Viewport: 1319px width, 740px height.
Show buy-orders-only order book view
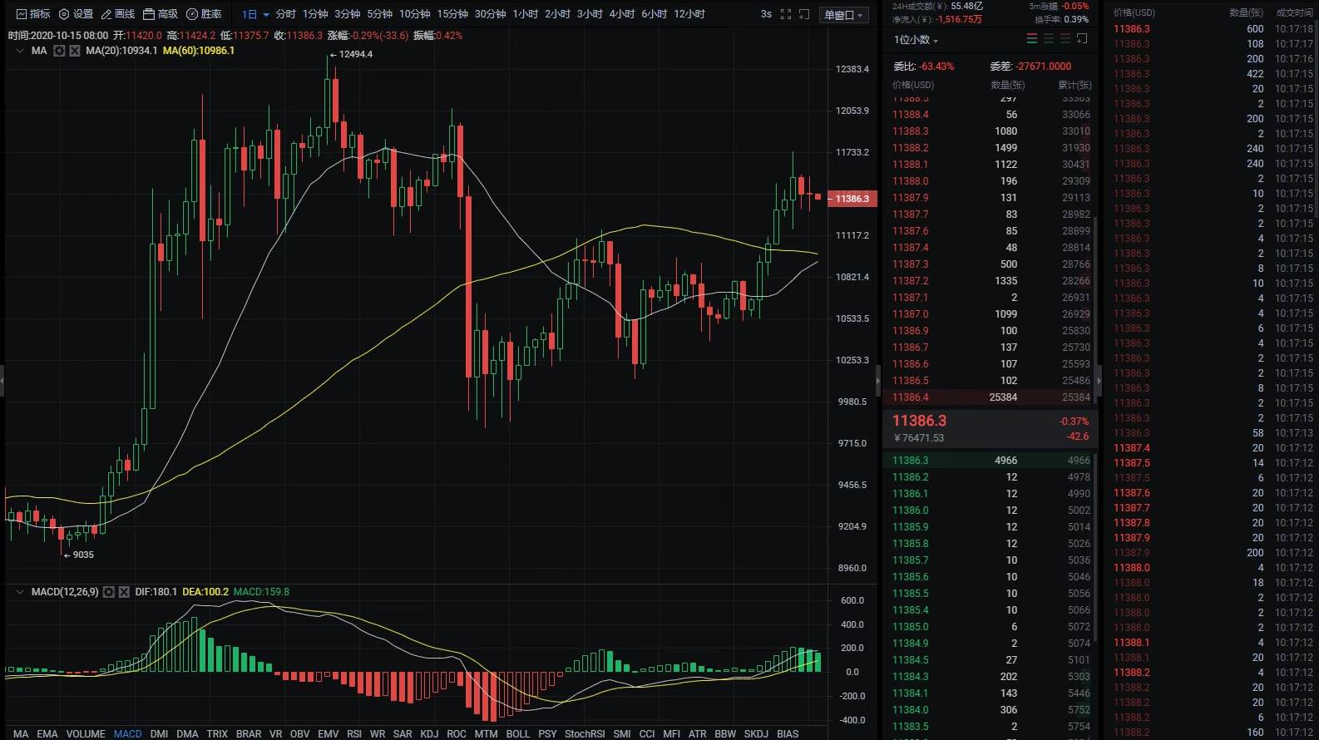pos(1049,39)
